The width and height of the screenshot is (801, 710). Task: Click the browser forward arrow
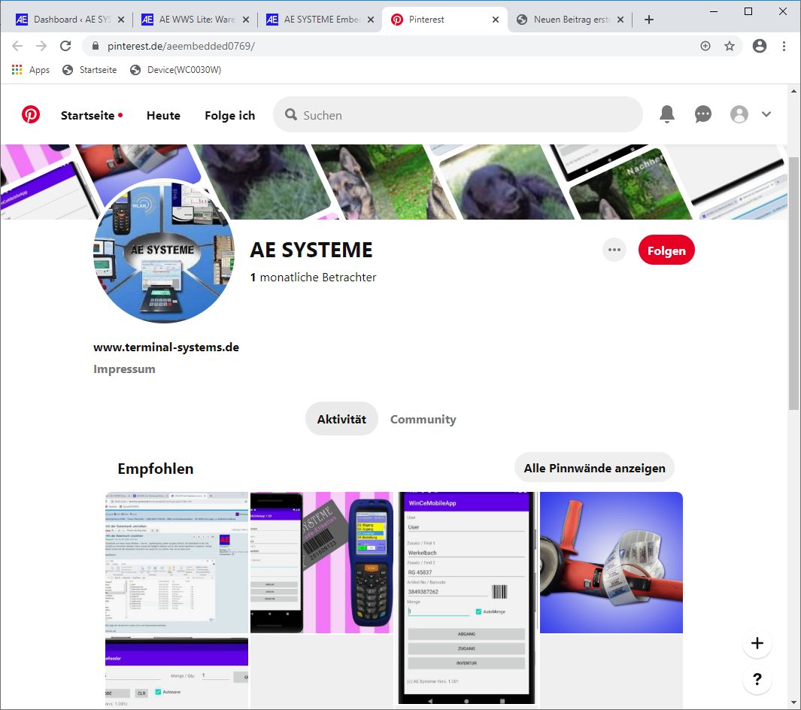pyautogui.click(x=41, y=46)
